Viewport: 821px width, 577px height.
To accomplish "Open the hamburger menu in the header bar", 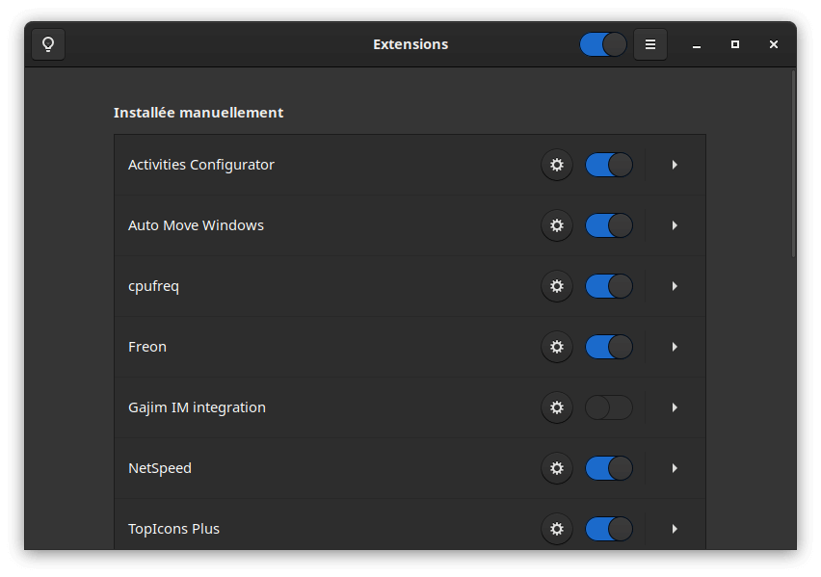I will [x=650, y=44].
